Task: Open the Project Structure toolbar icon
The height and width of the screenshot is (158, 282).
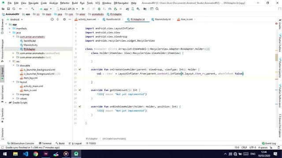Action: click(x=145, y=9)
